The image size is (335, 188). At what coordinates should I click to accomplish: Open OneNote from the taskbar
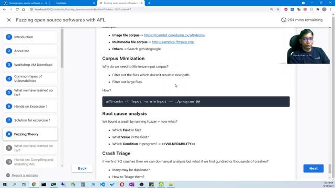[x=131, y=184]
